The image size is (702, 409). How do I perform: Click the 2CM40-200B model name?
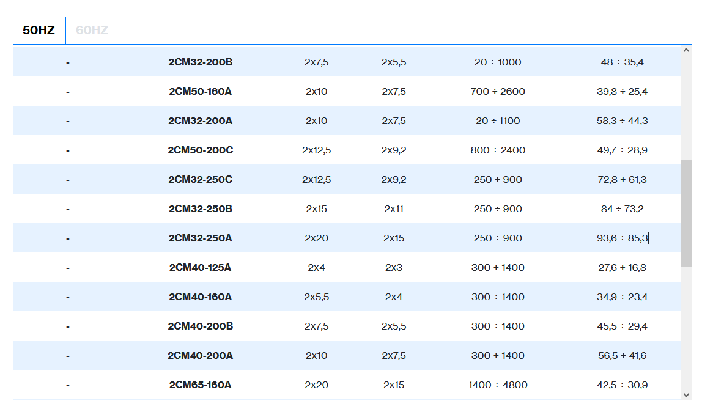[200, 326]
